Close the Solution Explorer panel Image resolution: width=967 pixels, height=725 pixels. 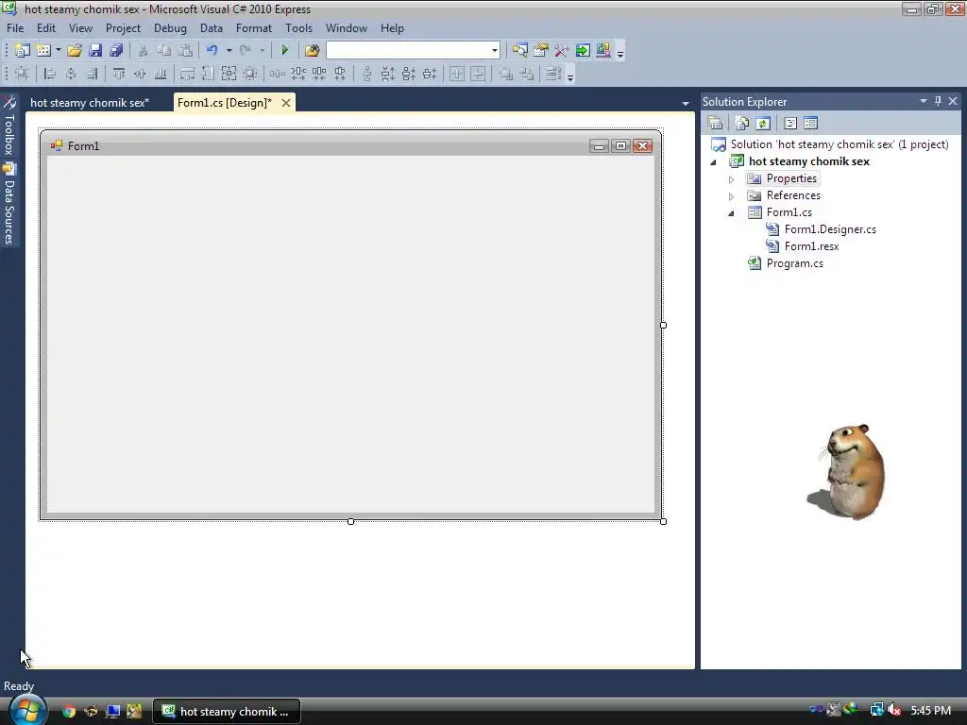point(953,101)
